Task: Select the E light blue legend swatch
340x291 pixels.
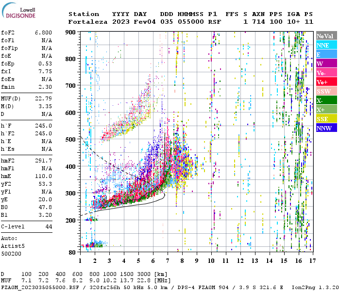Action: 326,54
